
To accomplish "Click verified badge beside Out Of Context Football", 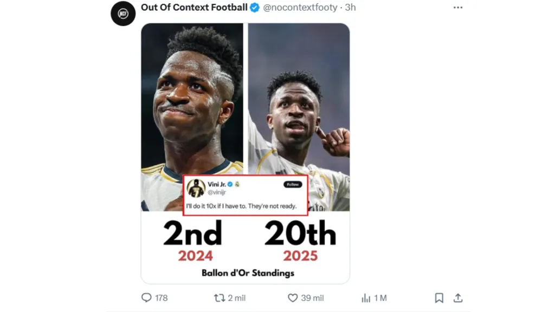I will pyautogui.click(x=255, y=8).
